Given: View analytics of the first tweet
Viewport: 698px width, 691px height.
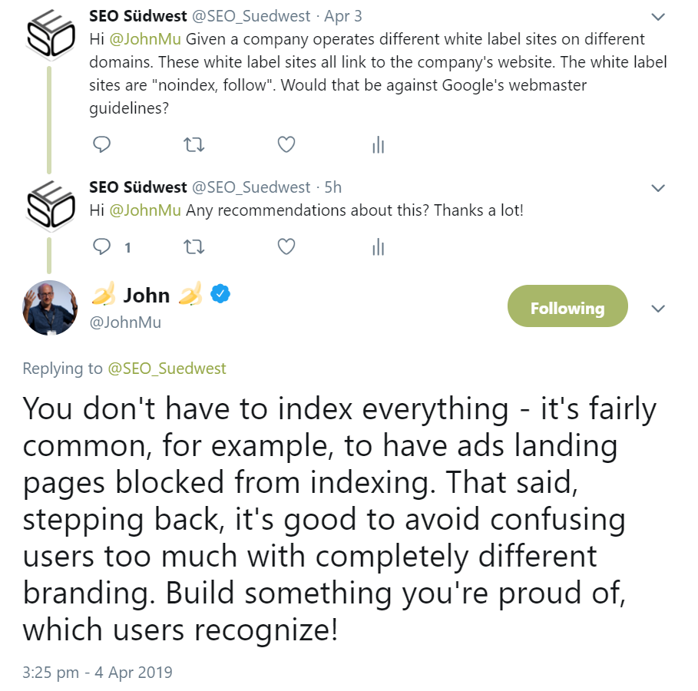Looking at the screenshot, I should pyautogui.click(x=378, y=144).
